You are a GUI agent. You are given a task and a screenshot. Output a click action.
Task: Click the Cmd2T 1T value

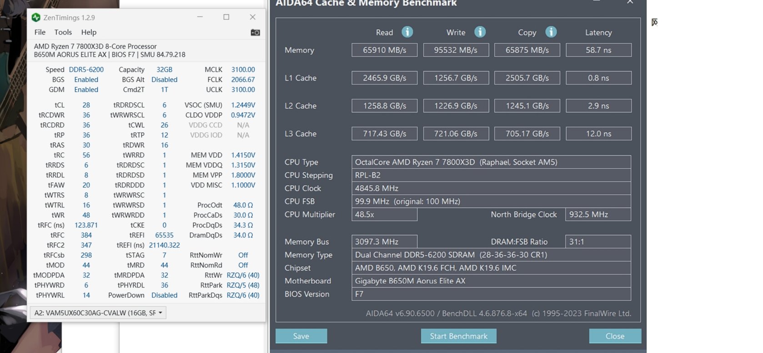tap(165, 90)
